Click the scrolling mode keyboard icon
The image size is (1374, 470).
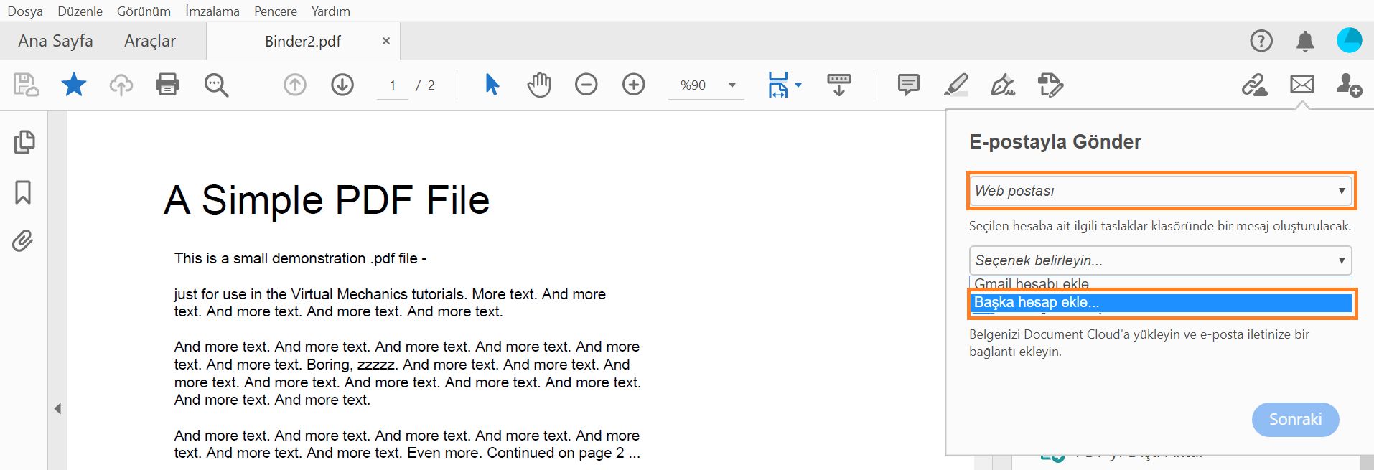click(x=838, y=85)
